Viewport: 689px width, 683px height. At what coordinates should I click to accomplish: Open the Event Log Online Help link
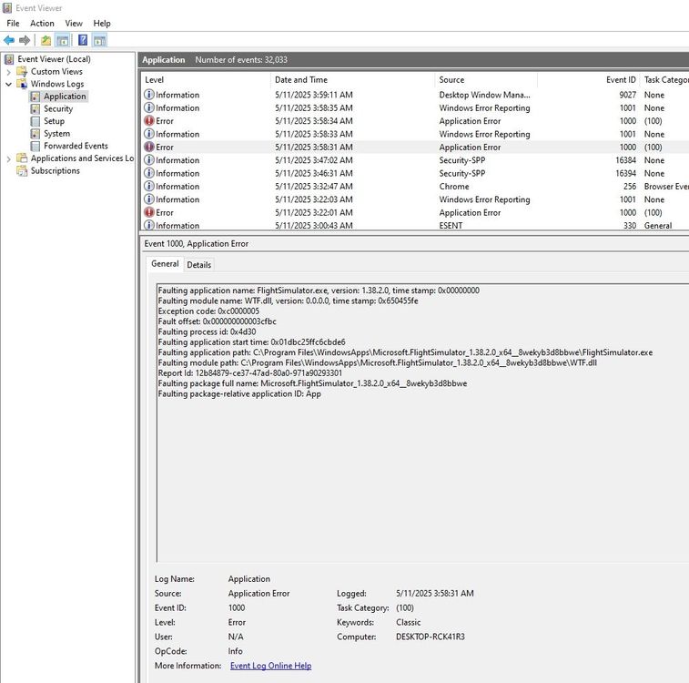(x=270, y=666)
